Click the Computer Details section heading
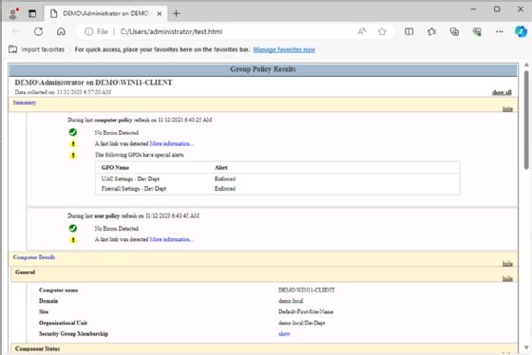Screen dimensions: 532x355 coord(34,257)
